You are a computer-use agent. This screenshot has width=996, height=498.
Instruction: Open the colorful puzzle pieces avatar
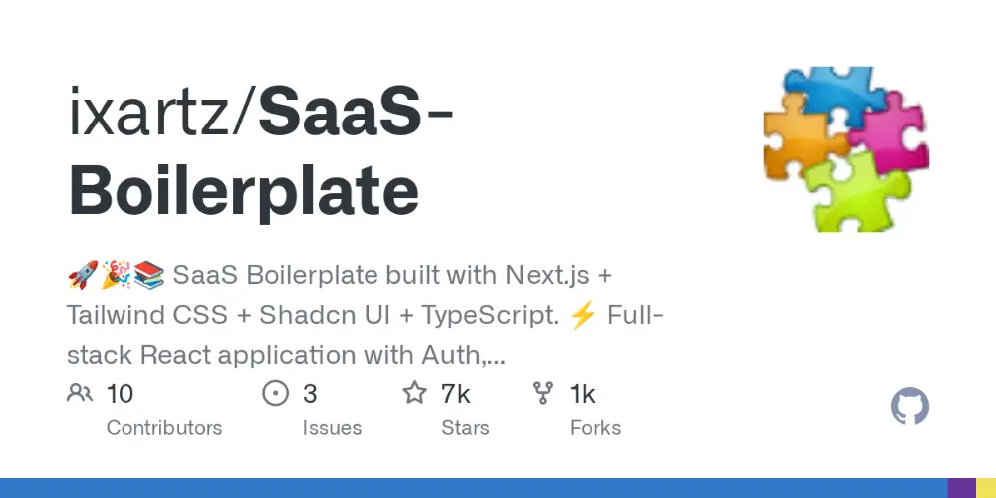[846, 149]
